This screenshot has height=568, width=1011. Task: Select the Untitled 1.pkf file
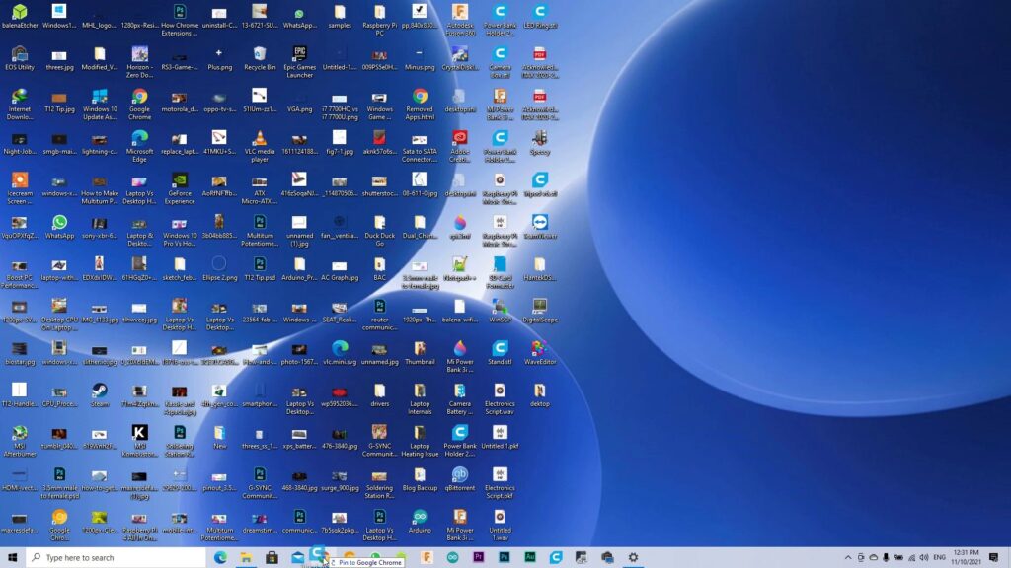click(x=500, y=437)
